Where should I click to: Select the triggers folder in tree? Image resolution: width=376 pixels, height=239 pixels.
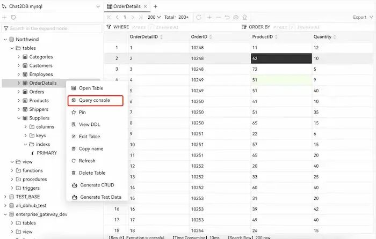(x=31, y=188)
